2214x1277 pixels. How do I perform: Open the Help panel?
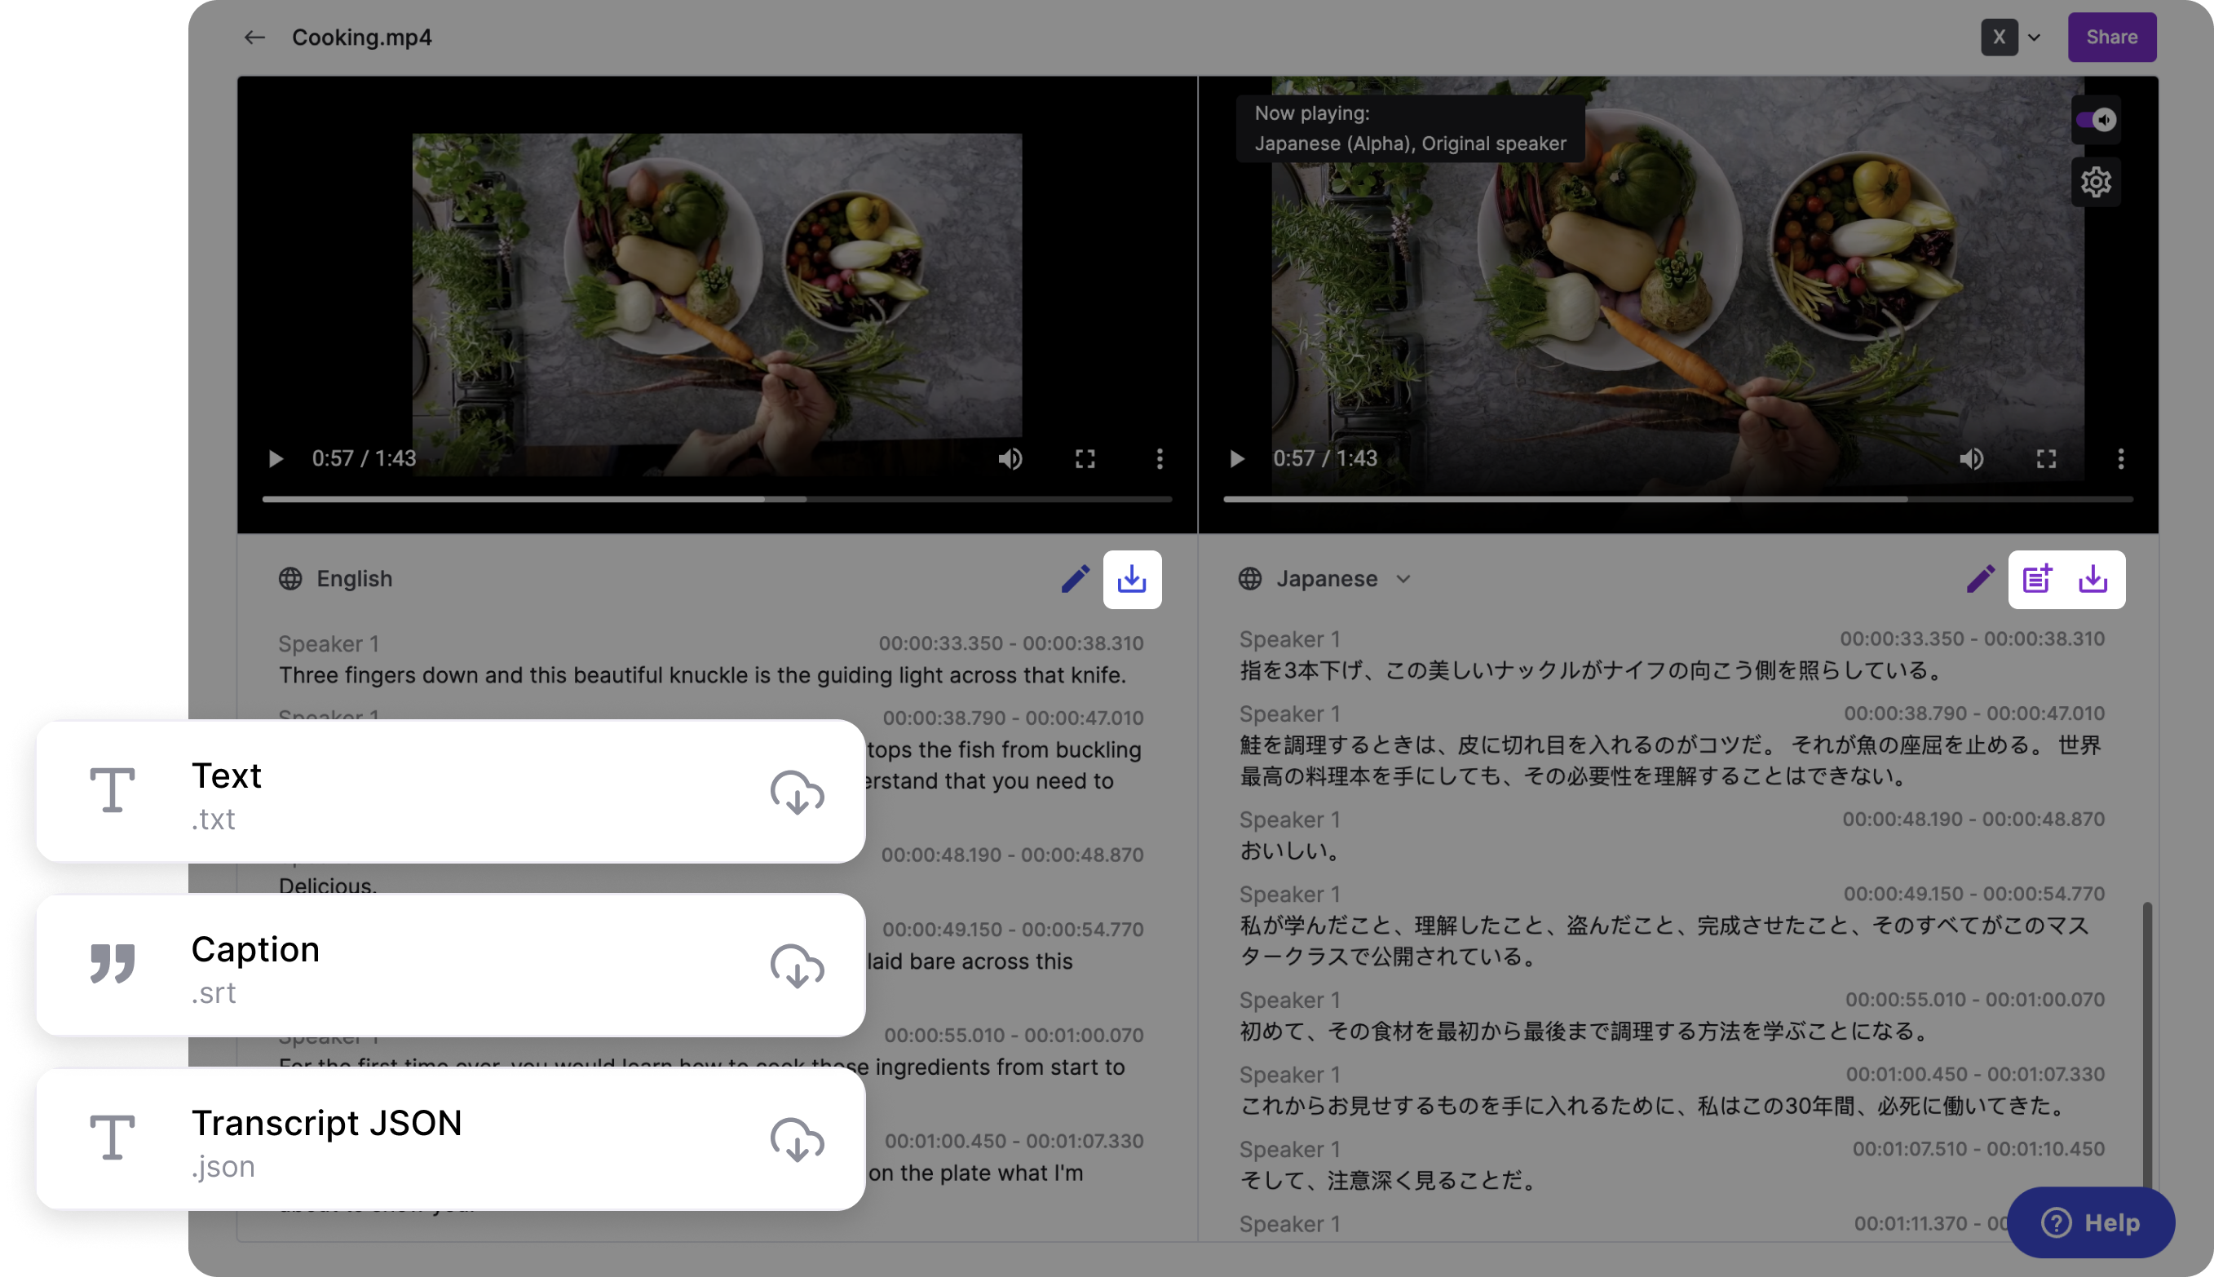[x=2090, y=1222]
